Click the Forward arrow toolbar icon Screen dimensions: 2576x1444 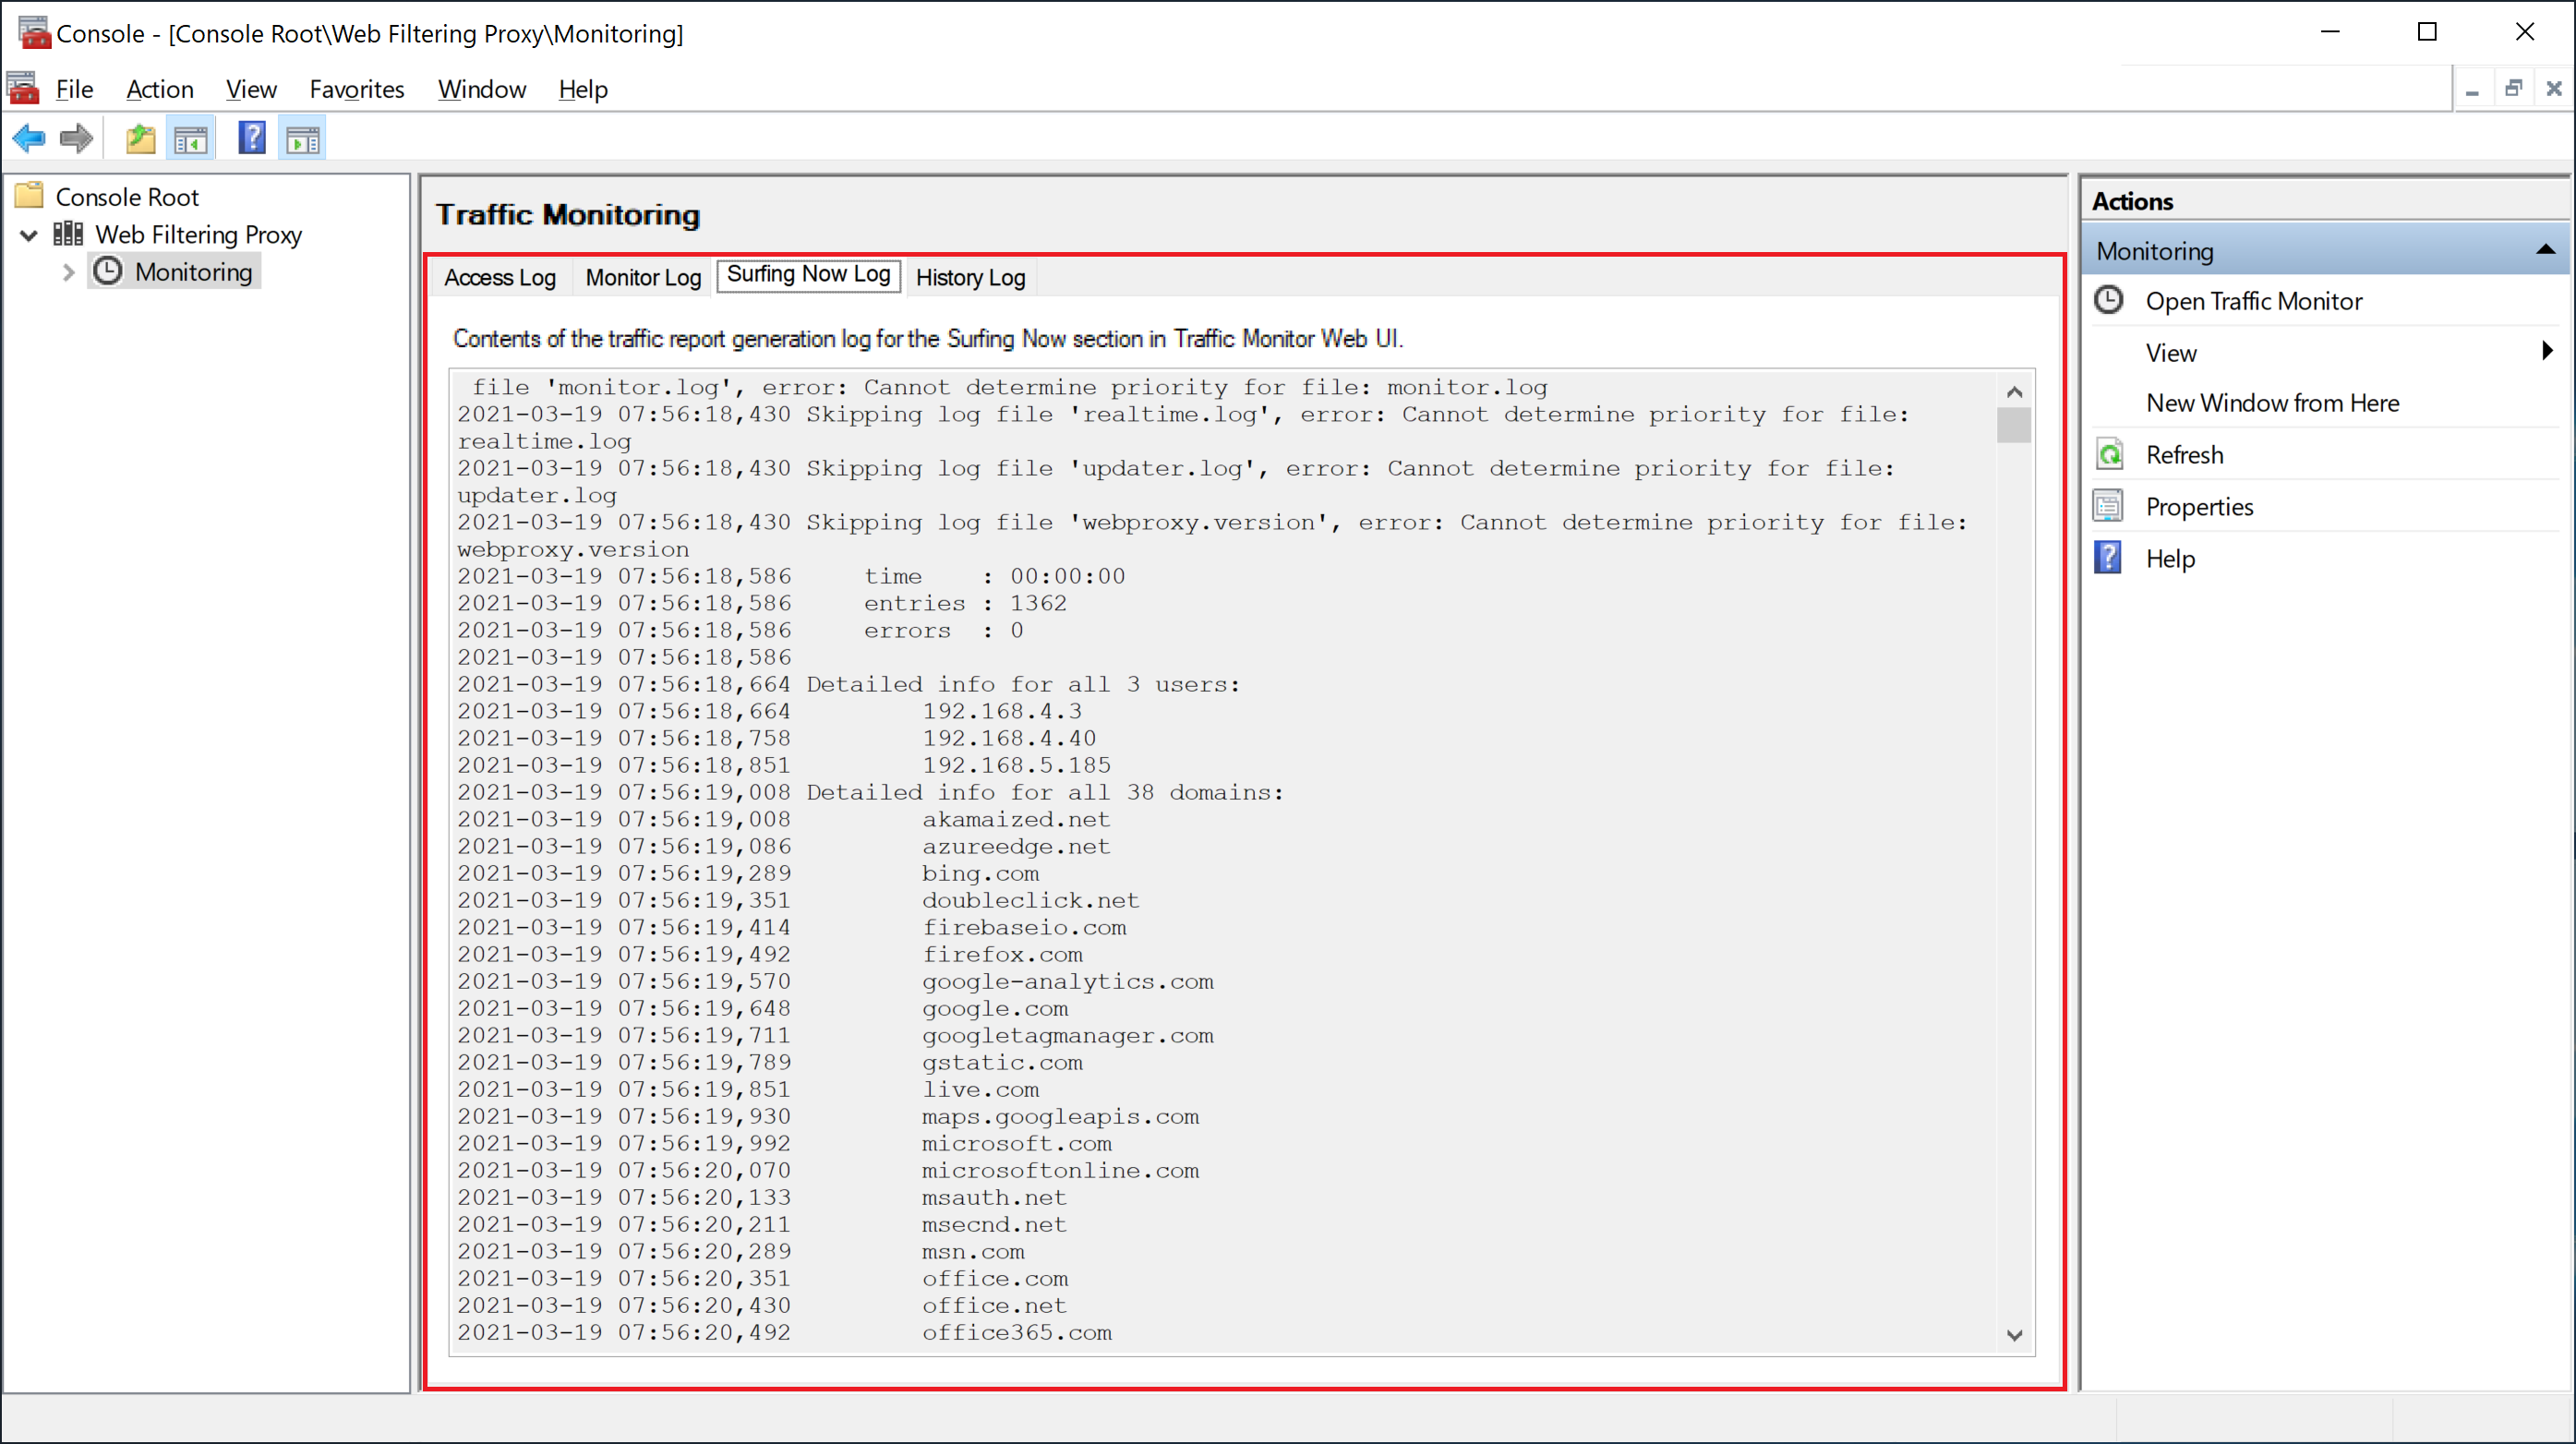[x=76, y=138]
